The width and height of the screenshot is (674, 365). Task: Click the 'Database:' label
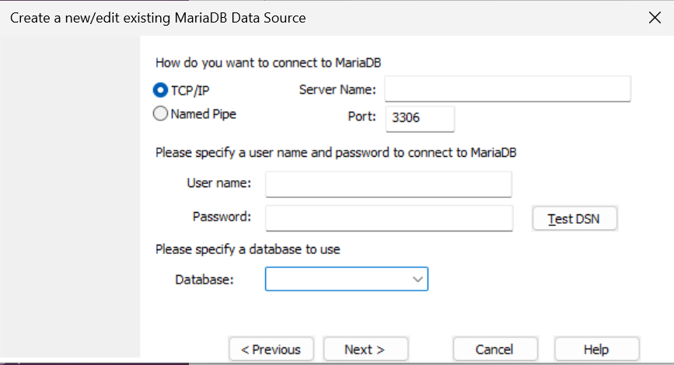204,279
